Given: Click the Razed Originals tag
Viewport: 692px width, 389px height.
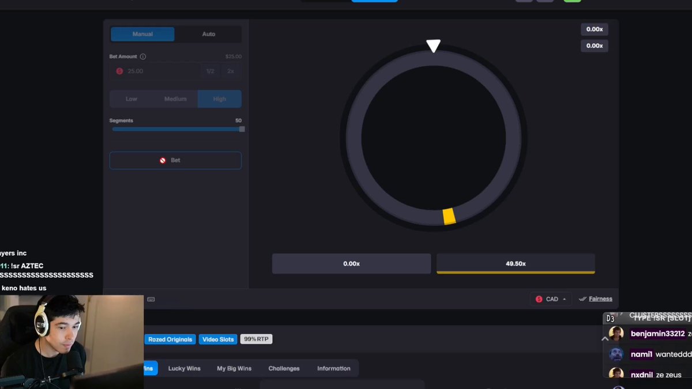Looking at the screenshot, I should [170, 339].
